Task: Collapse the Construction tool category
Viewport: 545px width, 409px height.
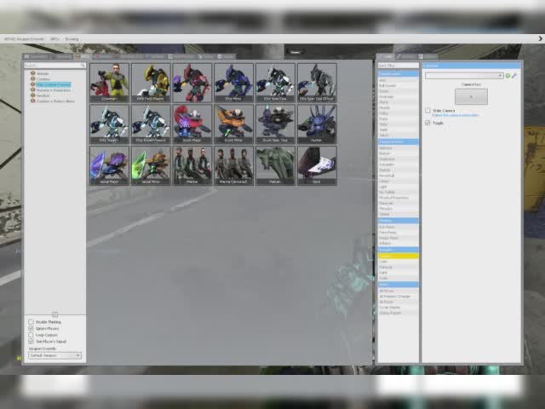Action: coord(399,141)
